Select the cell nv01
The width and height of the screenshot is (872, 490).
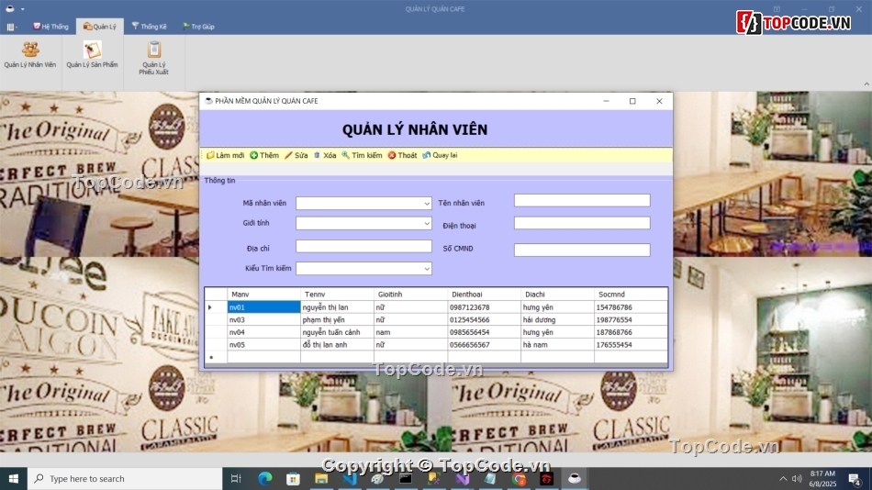(263, 307)
